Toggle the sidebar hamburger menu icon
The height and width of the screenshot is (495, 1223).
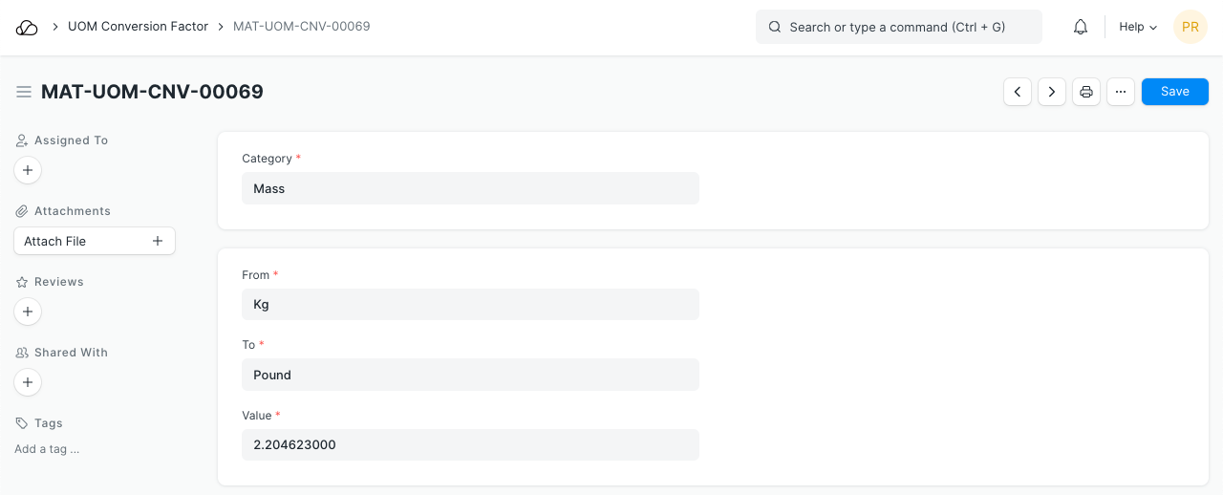pos(24,92)
